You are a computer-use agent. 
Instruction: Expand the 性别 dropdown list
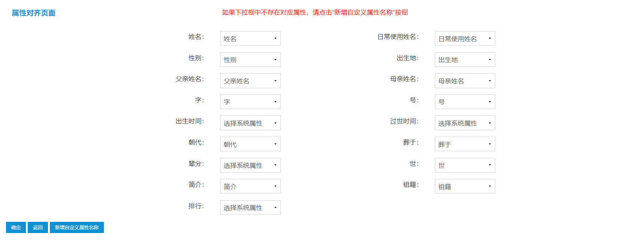point(250,59)
